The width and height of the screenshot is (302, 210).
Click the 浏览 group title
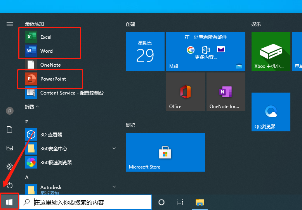pyautogui.click(x=130, y=125)
